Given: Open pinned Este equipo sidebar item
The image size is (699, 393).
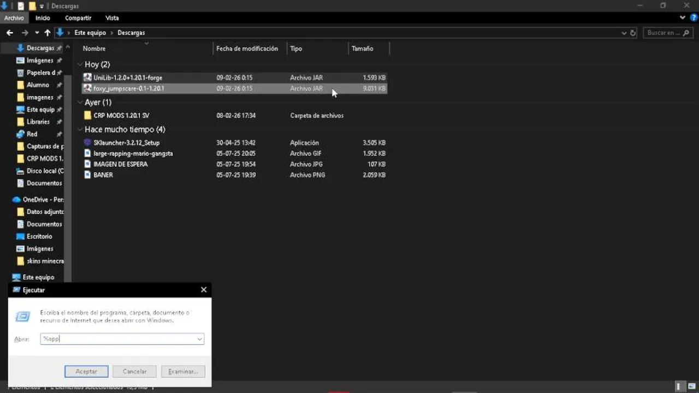Looking at the screenshot, I should (40, 110).
